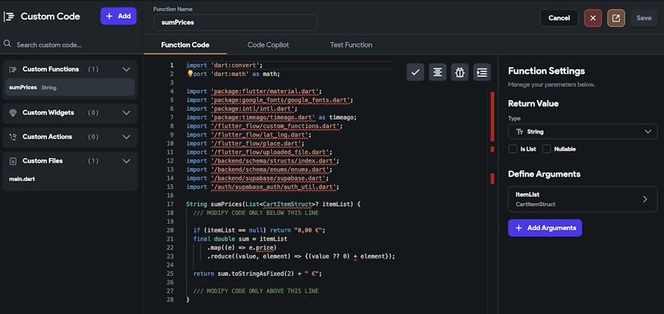The height and width of the screenshot is (314, 664).
Task: Click the lightbulb hint on line 2
Action: pos(190,74)
